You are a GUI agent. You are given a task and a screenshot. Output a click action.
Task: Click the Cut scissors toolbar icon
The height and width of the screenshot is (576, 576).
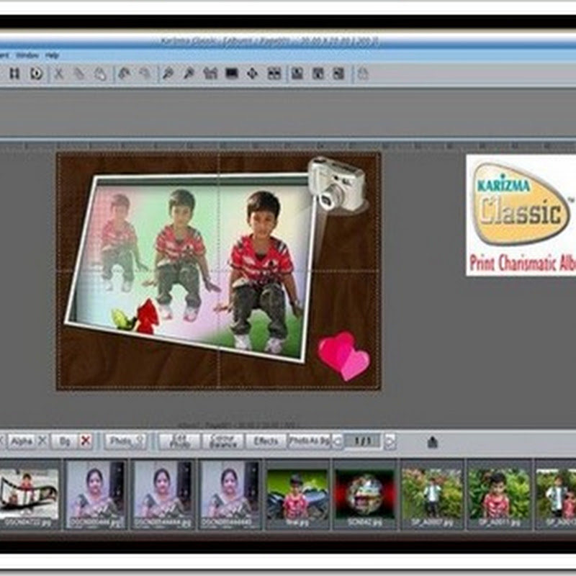pos(59,74)
